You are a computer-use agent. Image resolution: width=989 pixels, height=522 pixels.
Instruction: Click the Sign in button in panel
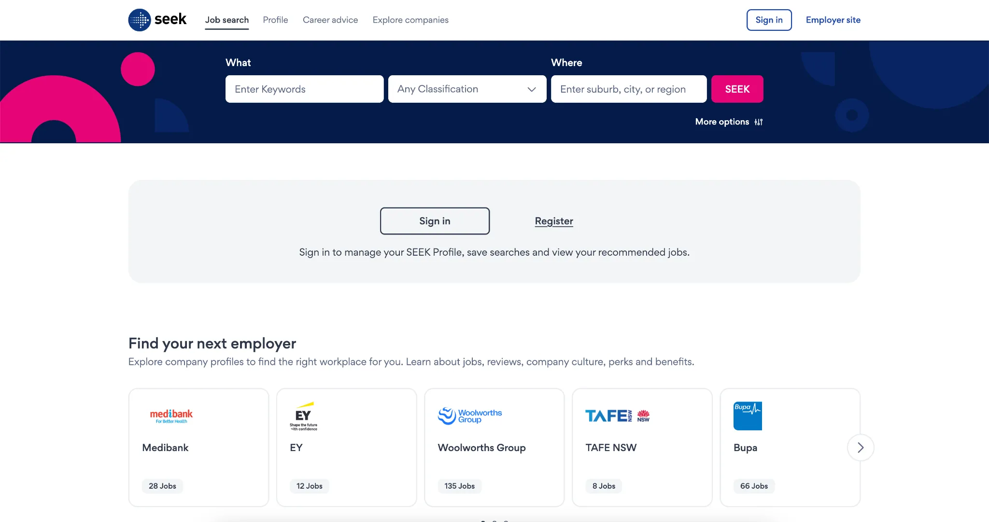pos(435,221)
